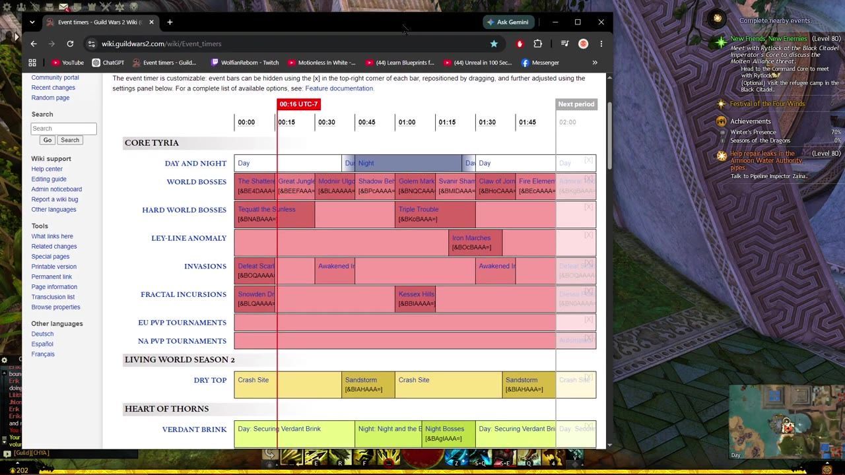The width and height of the screenshot is (845, 475).
Task: Go back using browser back arrow
Action: point(34,44)
